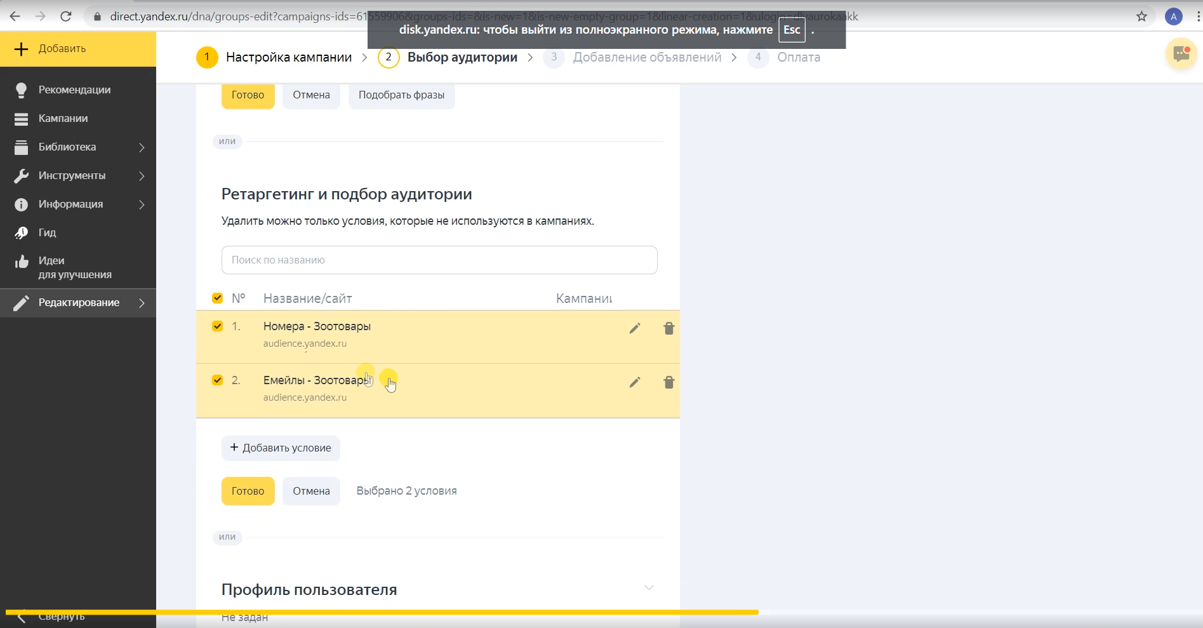Open Гид in sidebar
The height and width of the screenshot is (628, 1203).
[x=47, y=233]
